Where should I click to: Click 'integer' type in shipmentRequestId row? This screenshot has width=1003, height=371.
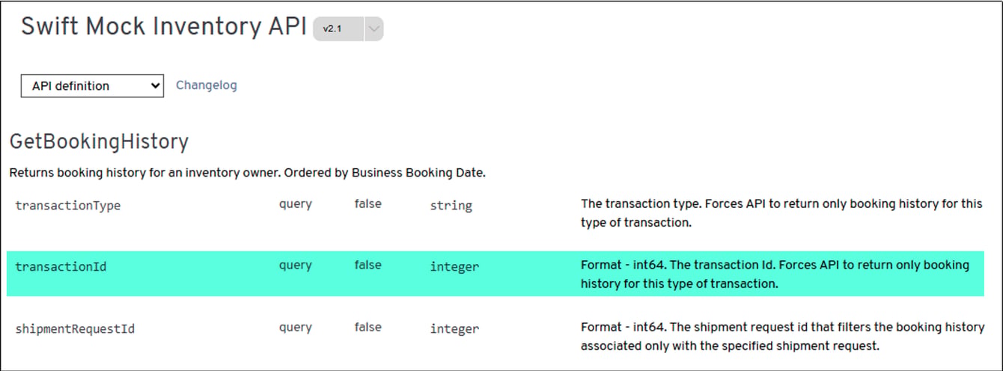click(x=454, y=329)
